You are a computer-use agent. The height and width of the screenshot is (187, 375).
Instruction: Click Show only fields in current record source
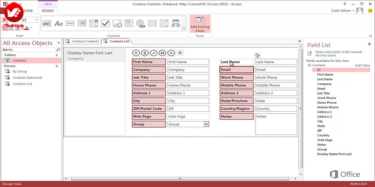click(x=338, y=53)
